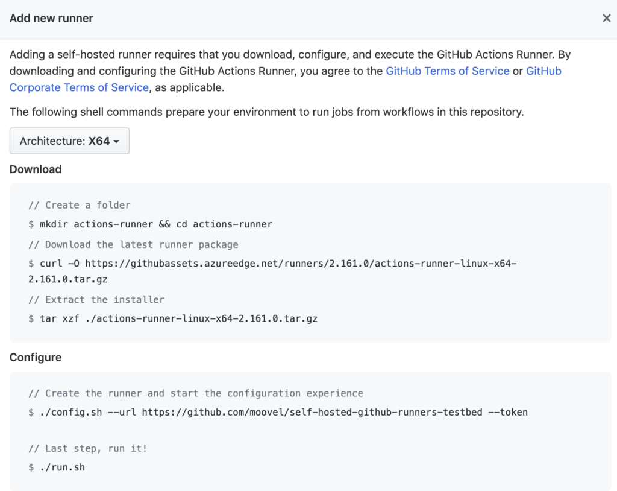Click the Download section heading

36,169
